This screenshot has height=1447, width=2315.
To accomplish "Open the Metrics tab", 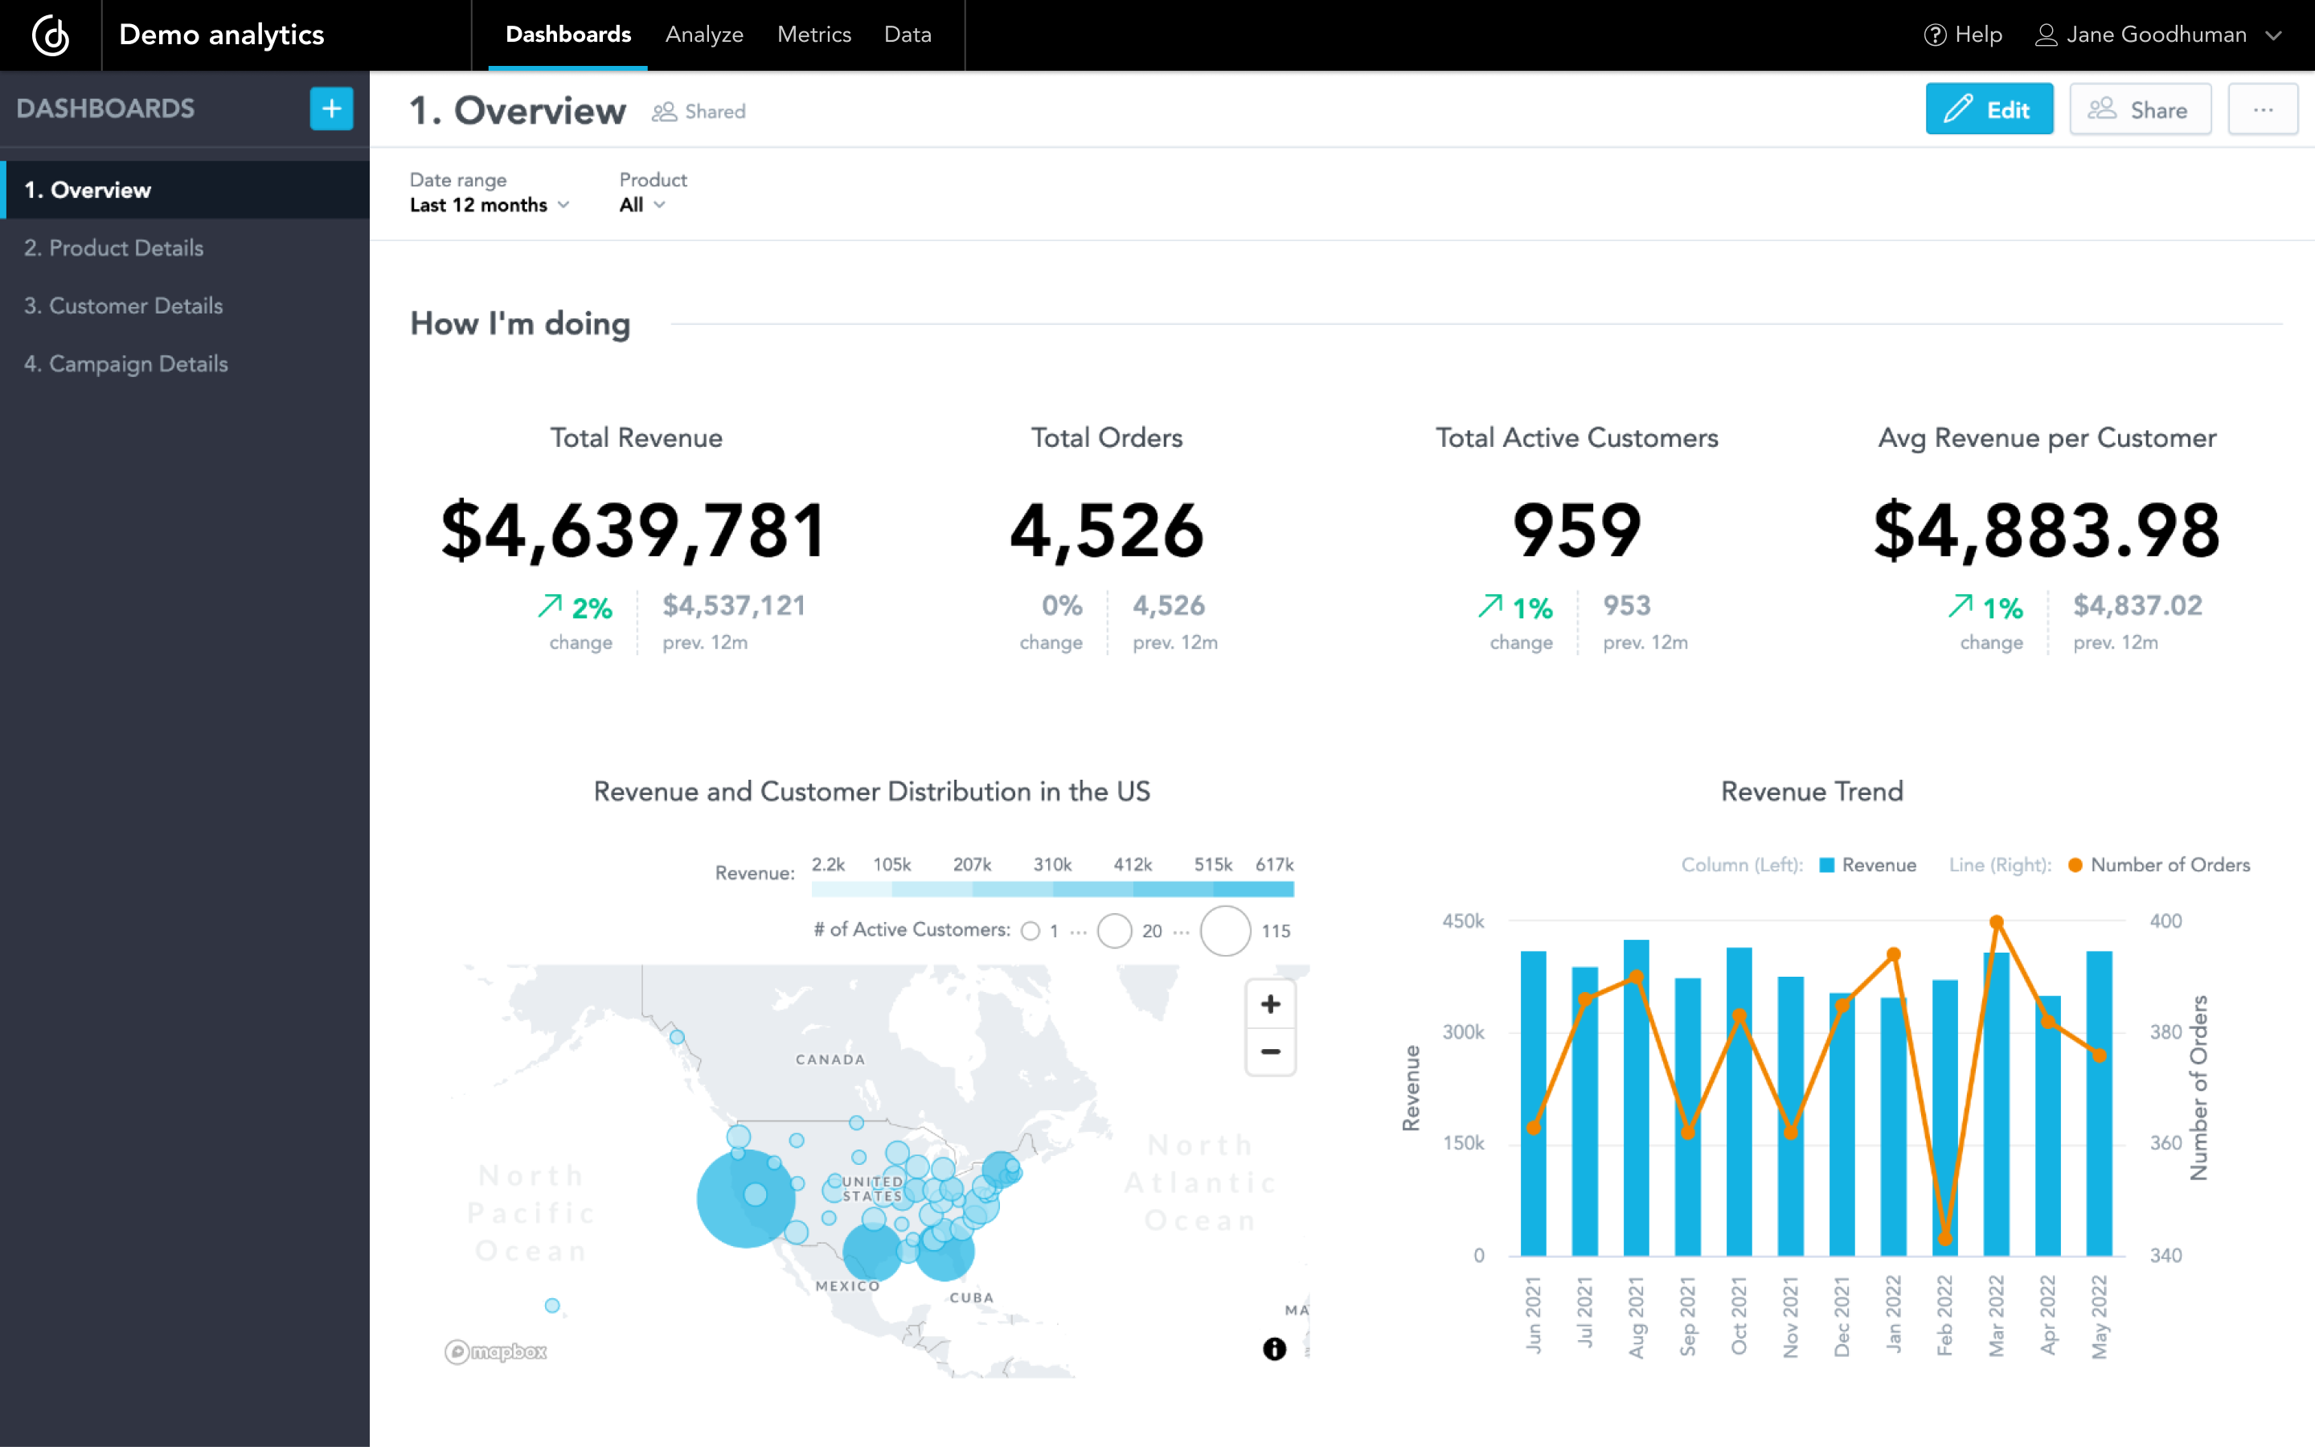I will 813,35.
